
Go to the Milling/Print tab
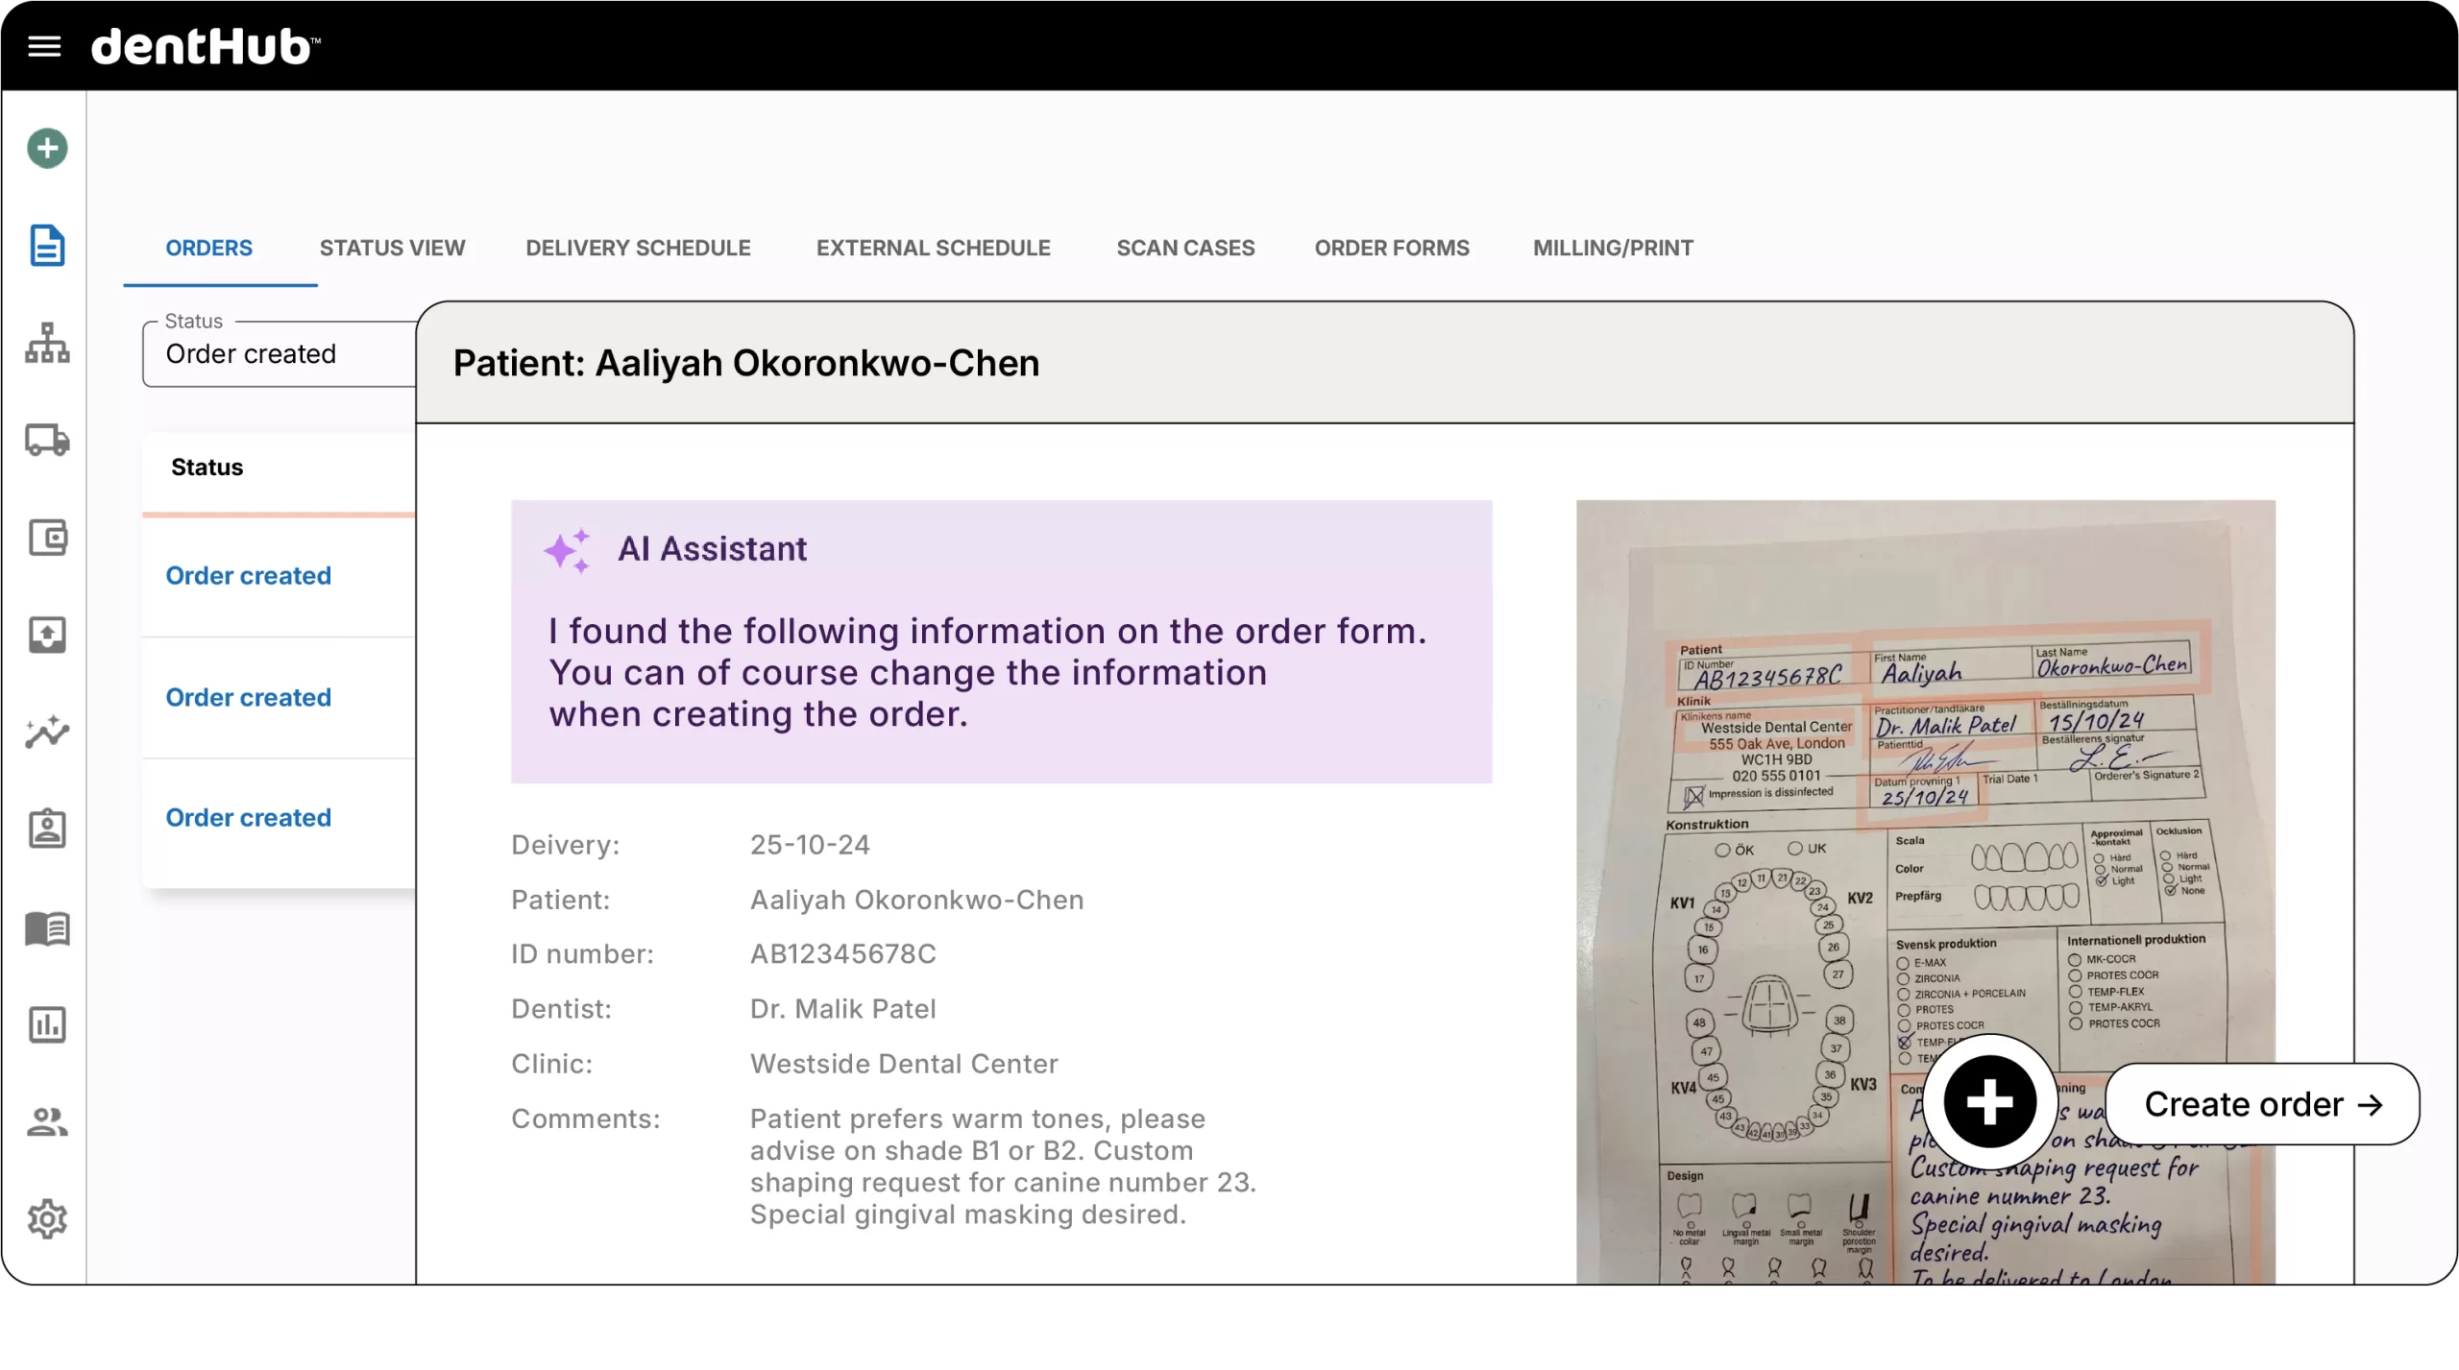coord(1613,248)
